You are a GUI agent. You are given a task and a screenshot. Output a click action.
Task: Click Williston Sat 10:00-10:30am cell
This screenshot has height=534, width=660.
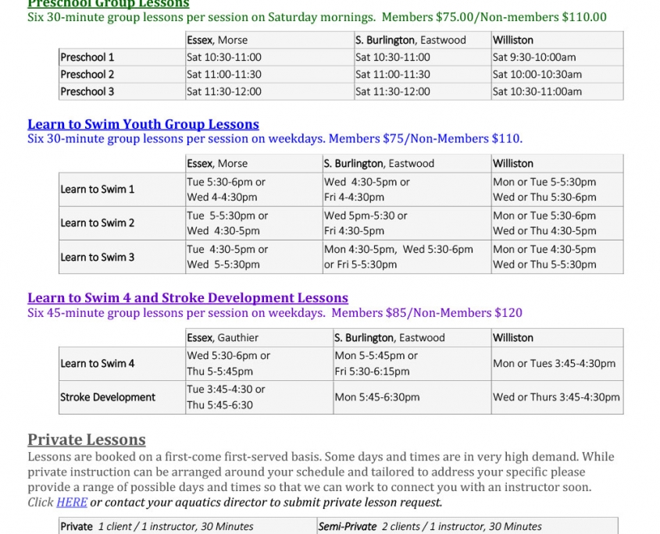[557, 74]
